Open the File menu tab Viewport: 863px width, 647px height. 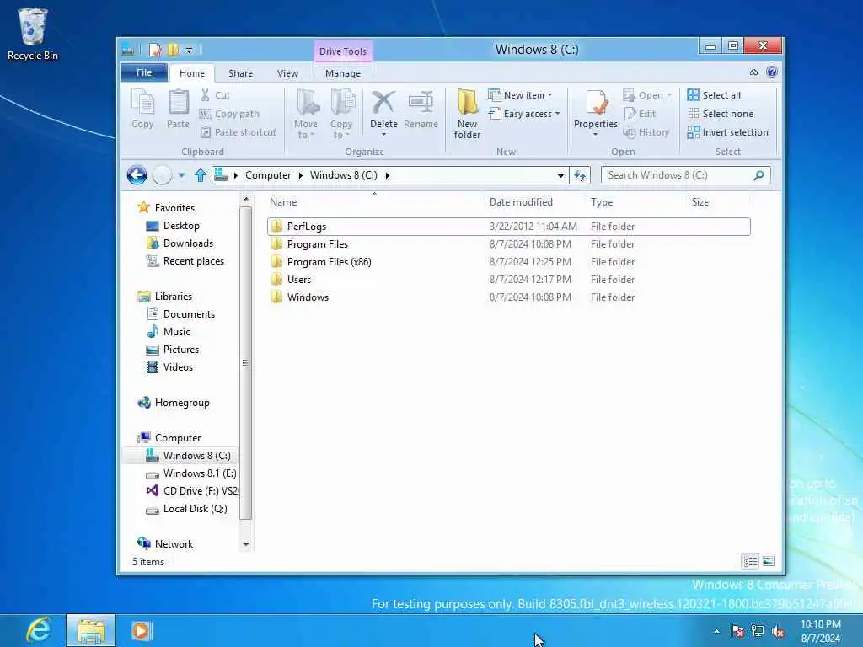tap(143, 72)
